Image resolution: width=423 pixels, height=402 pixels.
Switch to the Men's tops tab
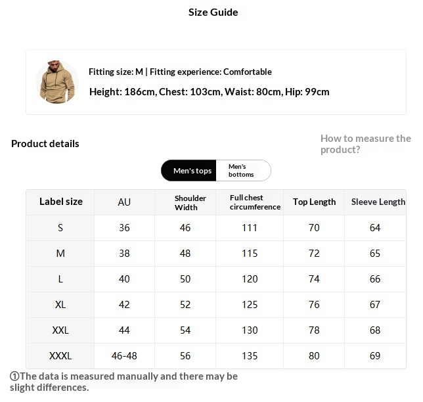[x=192, y=171]
